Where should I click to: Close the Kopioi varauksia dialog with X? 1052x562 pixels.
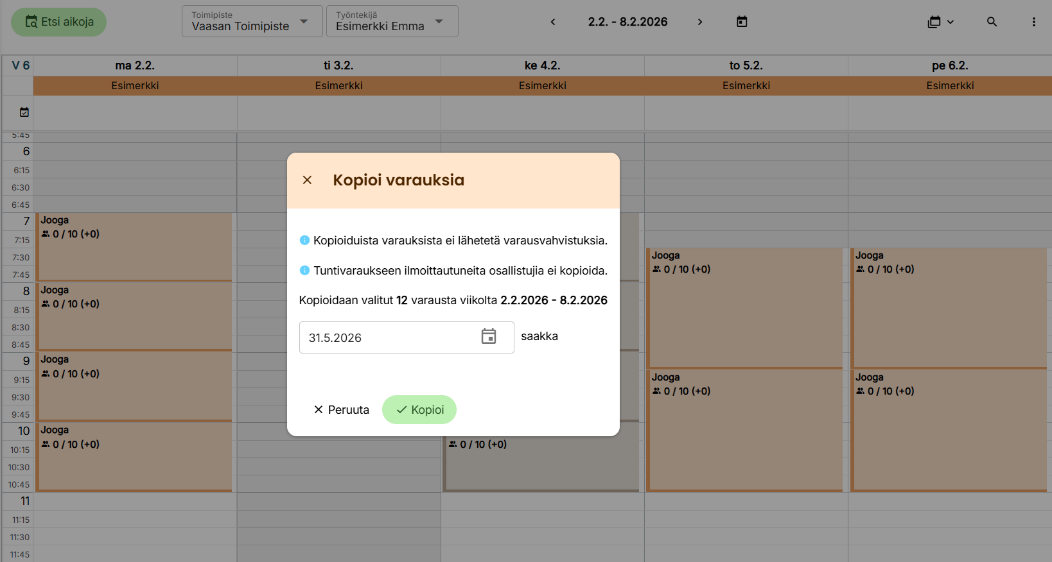(307, 180)
